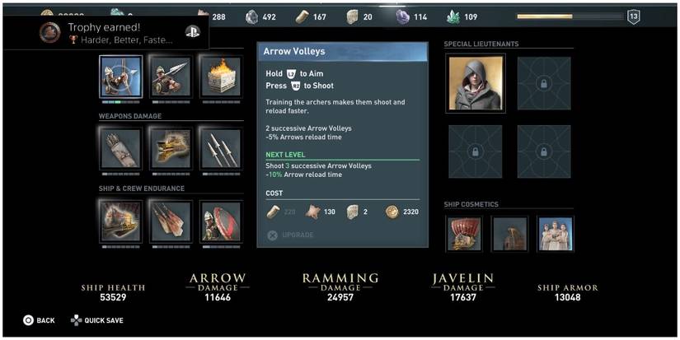680x340 pixels.
Task: Choose the fire brazier upgrade icon
Action: pyautogui.click(x=221, y=77)
